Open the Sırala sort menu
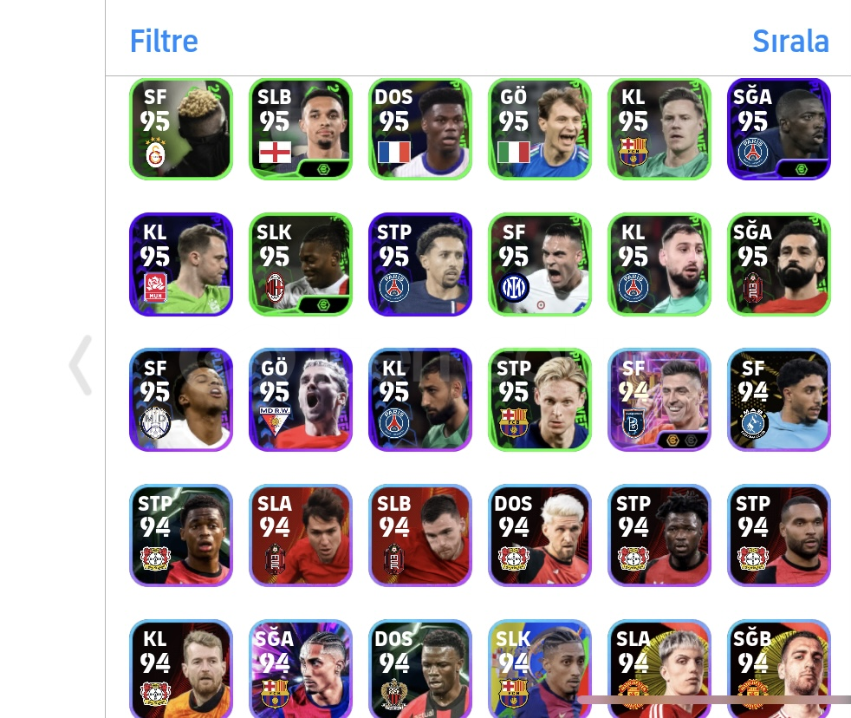851x718 pixels. coord(790,41)
